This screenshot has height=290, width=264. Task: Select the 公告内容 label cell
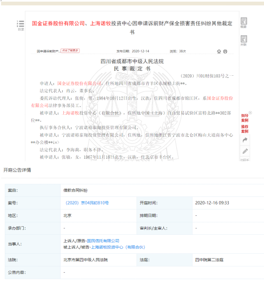(32, 273)
